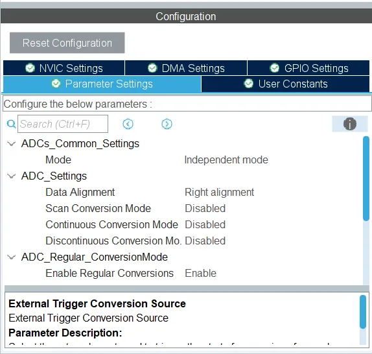
Task: Focus the Search (Ctrl+F) field
Action: [x=63, y=124]
